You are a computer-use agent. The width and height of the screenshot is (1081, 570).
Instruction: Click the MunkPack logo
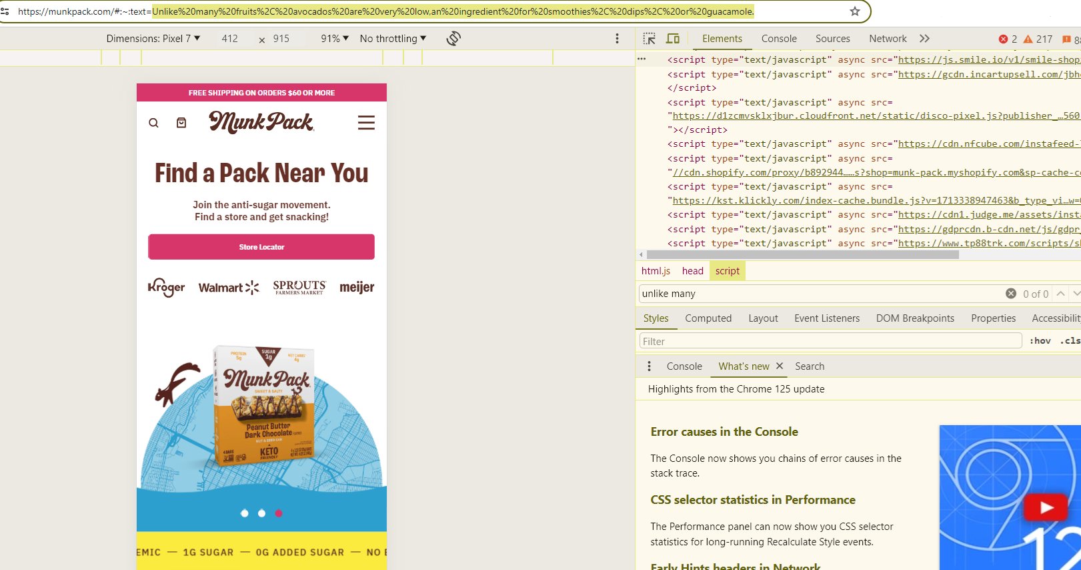(x=261, y=122)
